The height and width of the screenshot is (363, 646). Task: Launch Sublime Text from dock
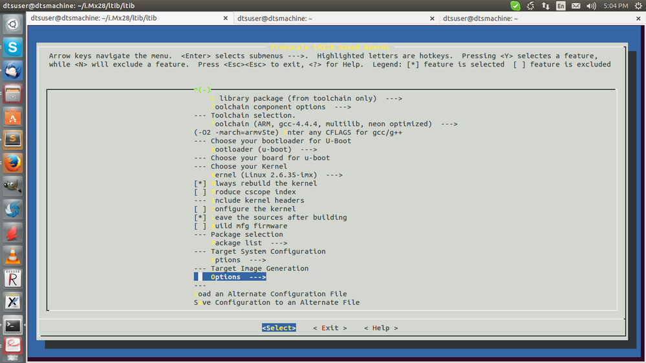[13, 140]
